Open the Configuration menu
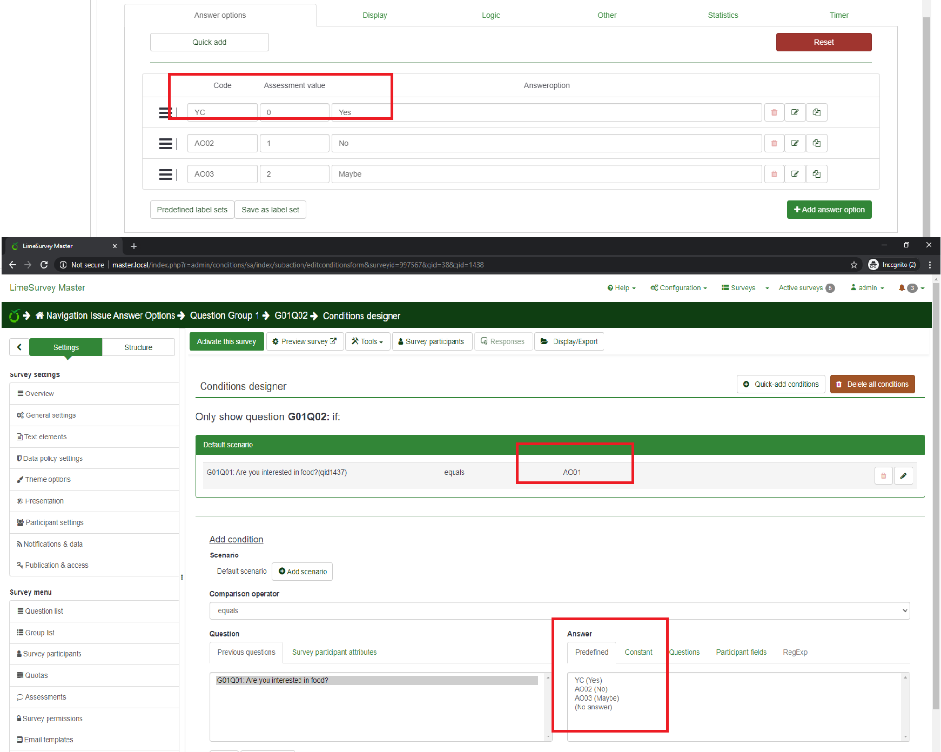This screenshot has height=752, width=941. 679,288
